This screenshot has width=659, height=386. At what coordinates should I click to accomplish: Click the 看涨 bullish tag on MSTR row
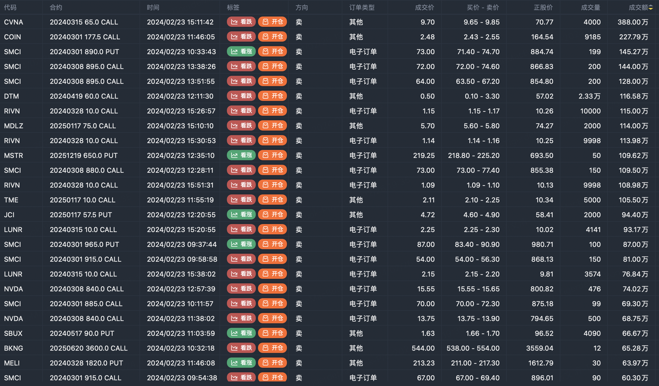[x=241, y=155]
